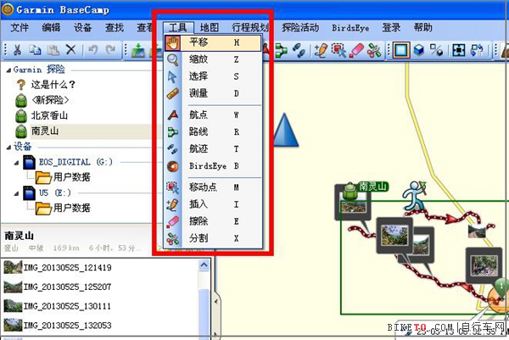Open the 探险活动 menu in the menu bar
Screen dimensions: 509x340
(300, 28)
